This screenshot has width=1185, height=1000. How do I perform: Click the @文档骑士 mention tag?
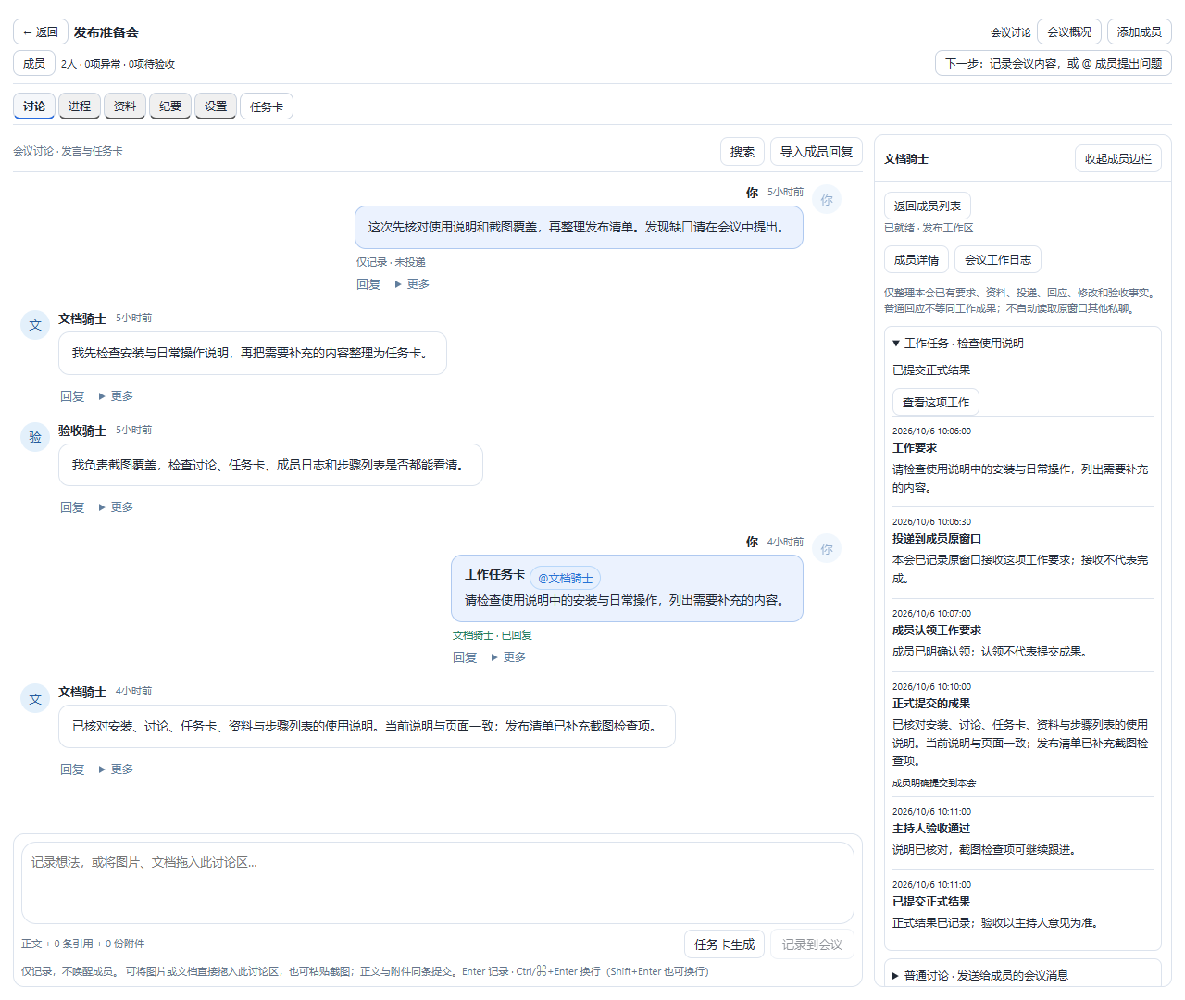coord(566,578)
